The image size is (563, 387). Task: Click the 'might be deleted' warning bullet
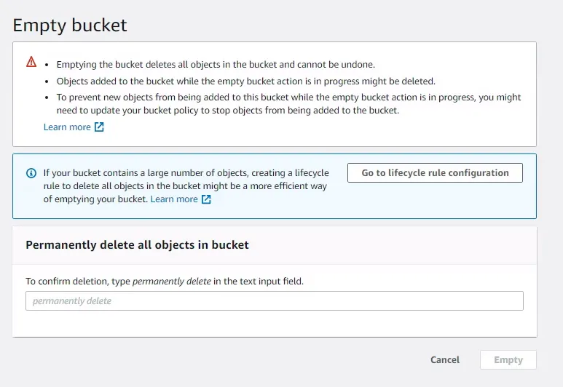coord(245,81)
